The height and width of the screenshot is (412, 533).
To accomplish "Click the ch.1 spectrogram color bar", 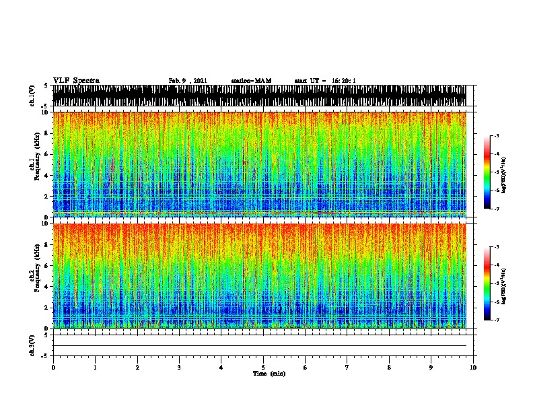I will 487,172.
